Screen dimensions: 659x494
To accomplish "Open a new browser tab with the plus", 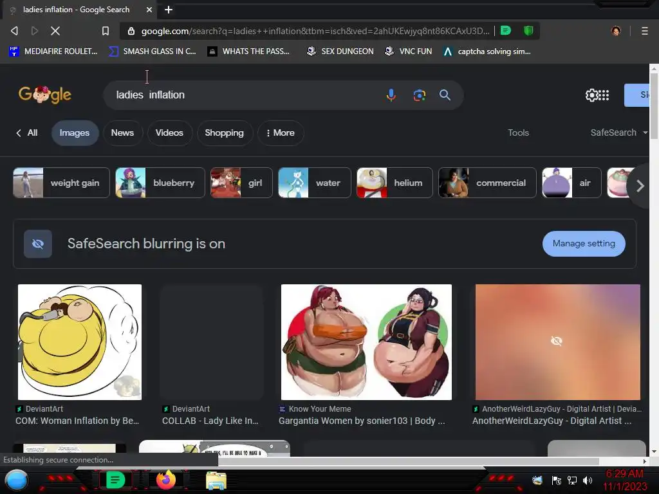I will 169,9.
